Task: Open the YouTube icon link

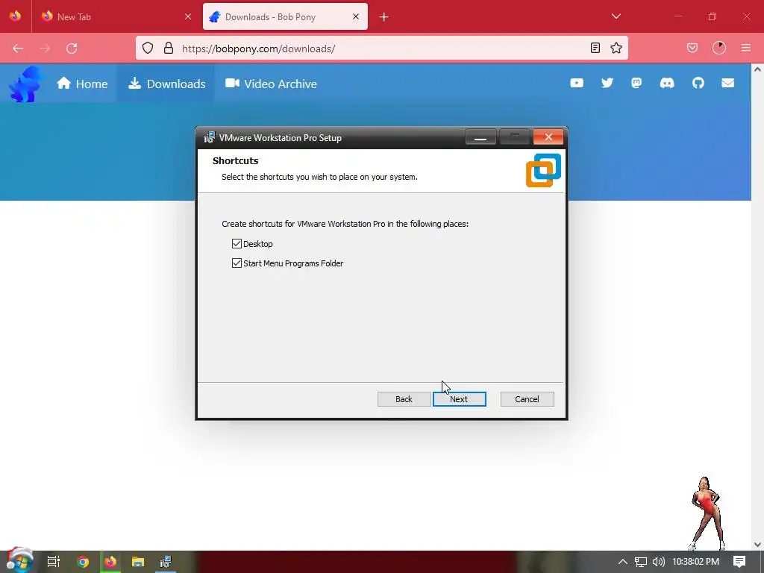Action: [577, 83]
